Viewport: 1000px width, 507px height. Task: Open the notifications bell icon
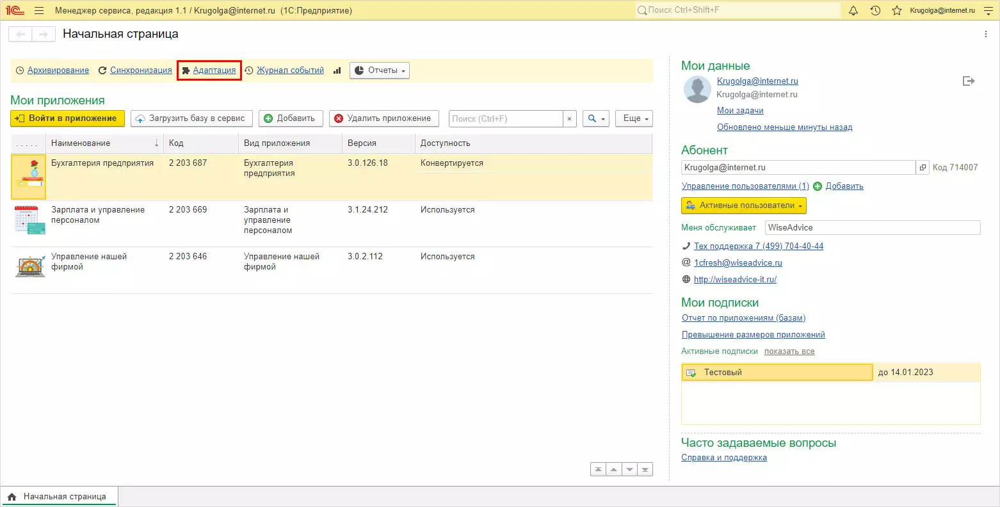point(853,11)
